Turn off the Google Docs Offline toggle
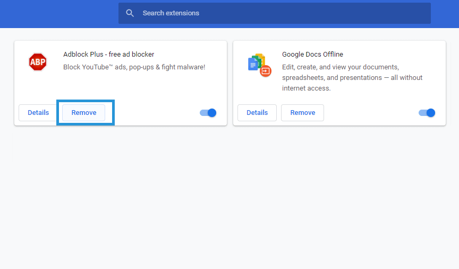Screen dimensions: 459x269 (427, 113)
